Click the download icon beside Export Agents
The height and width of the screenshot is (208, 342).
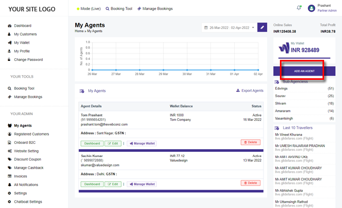point(238,90)
